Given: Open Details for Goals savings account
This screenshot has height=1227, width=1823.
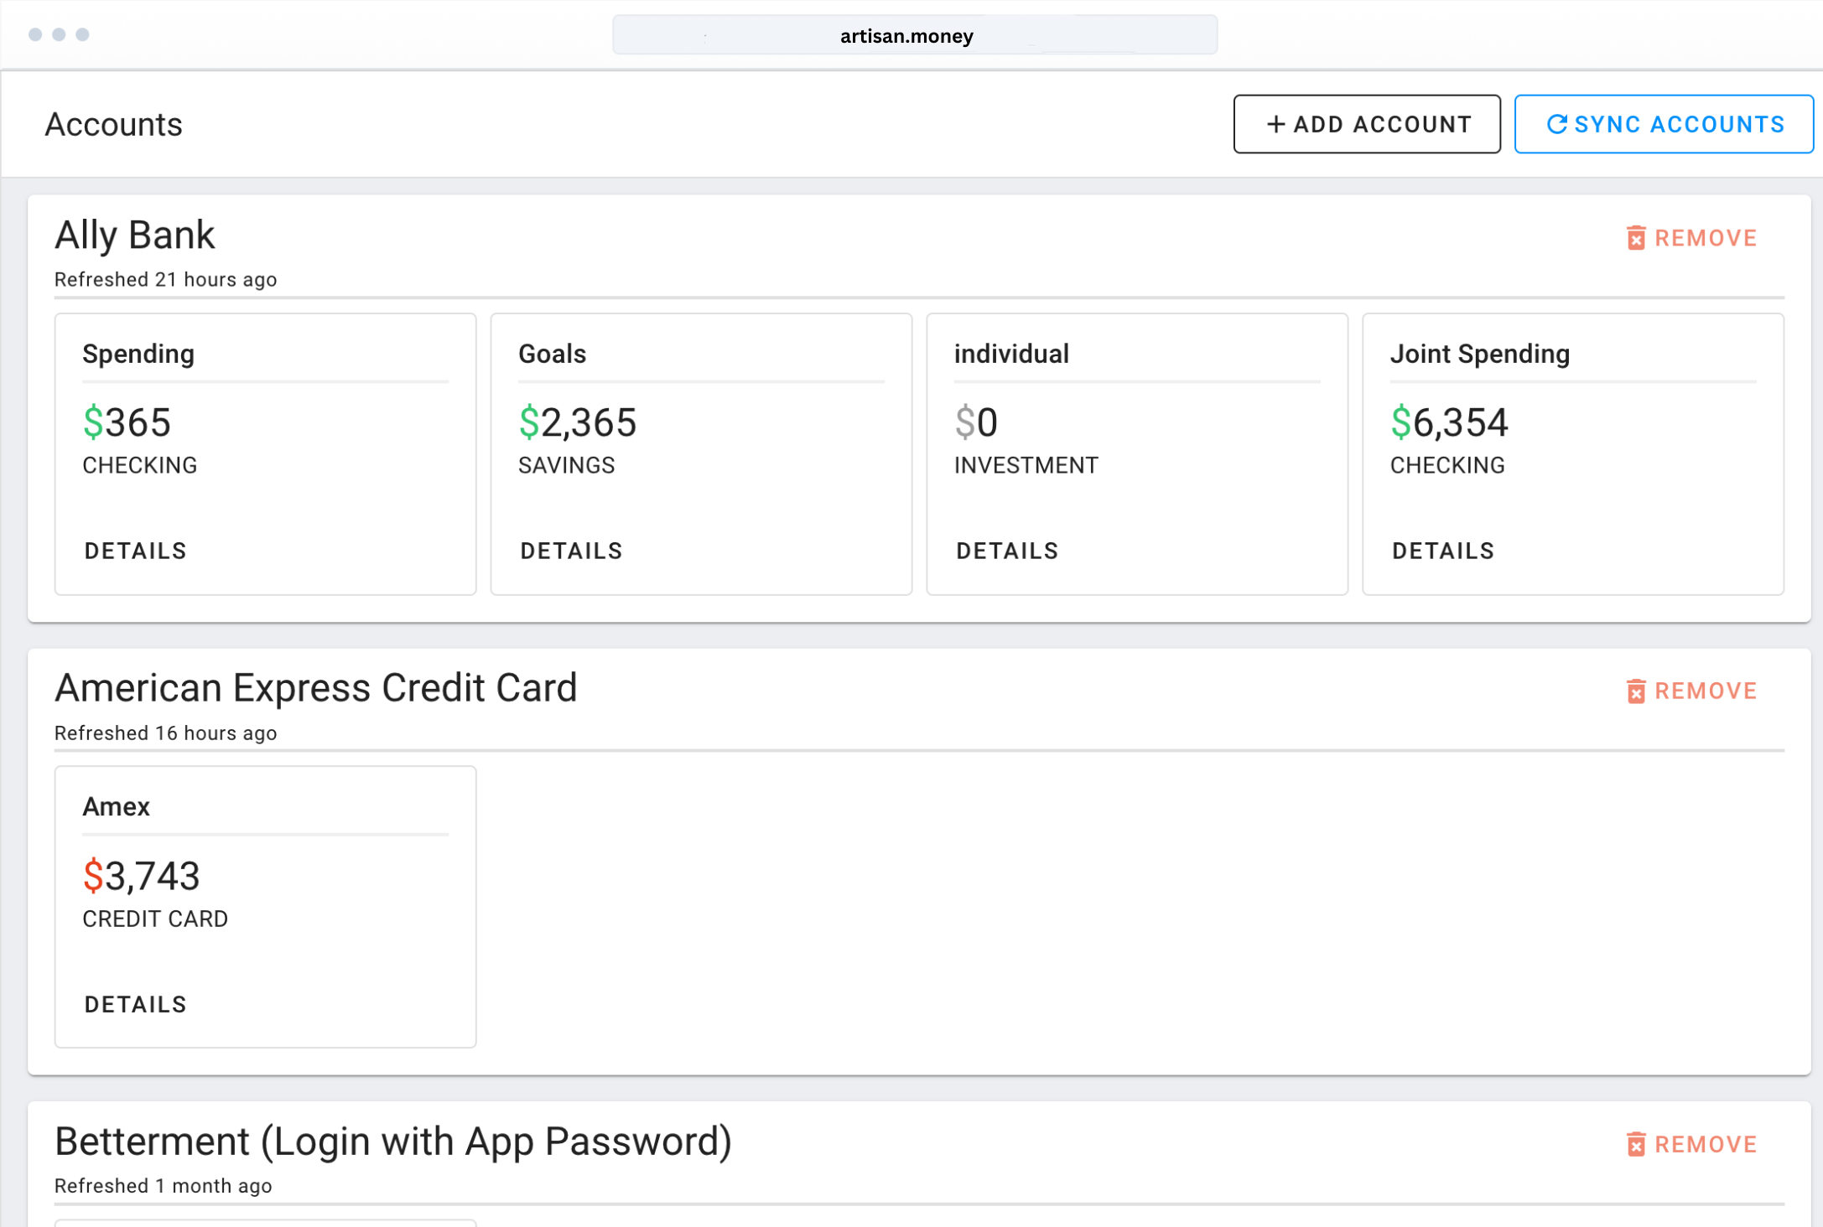Looking at the screenshot, I should click(x=571, y=551).
